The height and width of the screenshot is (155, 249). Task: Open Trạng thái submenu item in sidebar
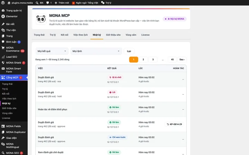[x=7, y=84]
